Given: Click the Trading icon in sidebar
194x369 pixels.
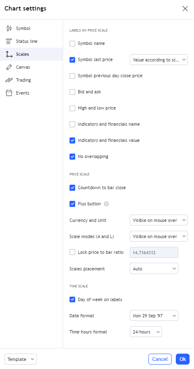Looking at the screenshot, I should point(9,80).
